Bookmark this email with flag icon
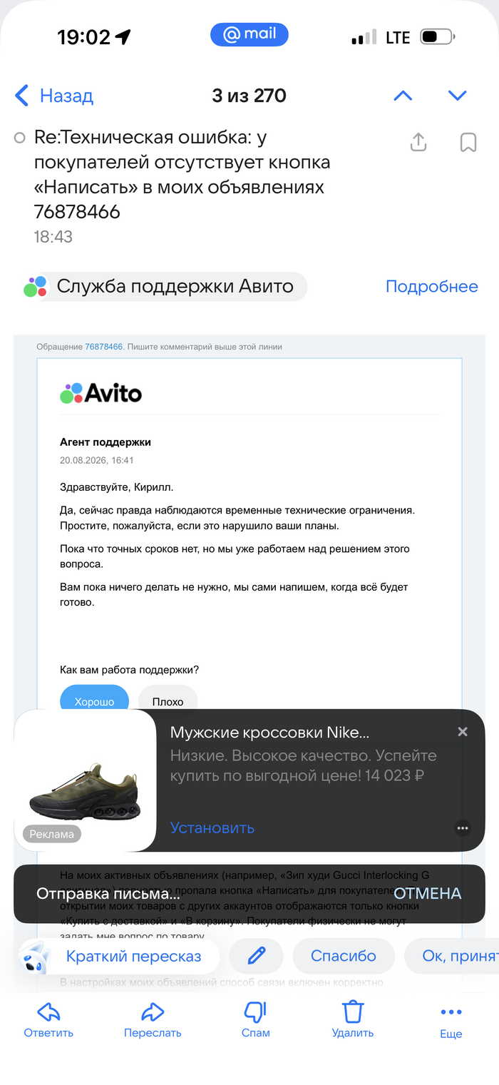This screenshot has height=1085, width=499. click(x=468, y=142)
